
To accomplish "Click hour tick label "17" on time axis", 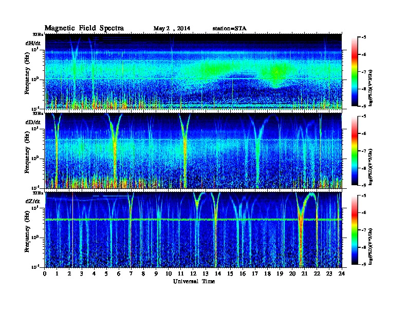I will tap(255, 274).
